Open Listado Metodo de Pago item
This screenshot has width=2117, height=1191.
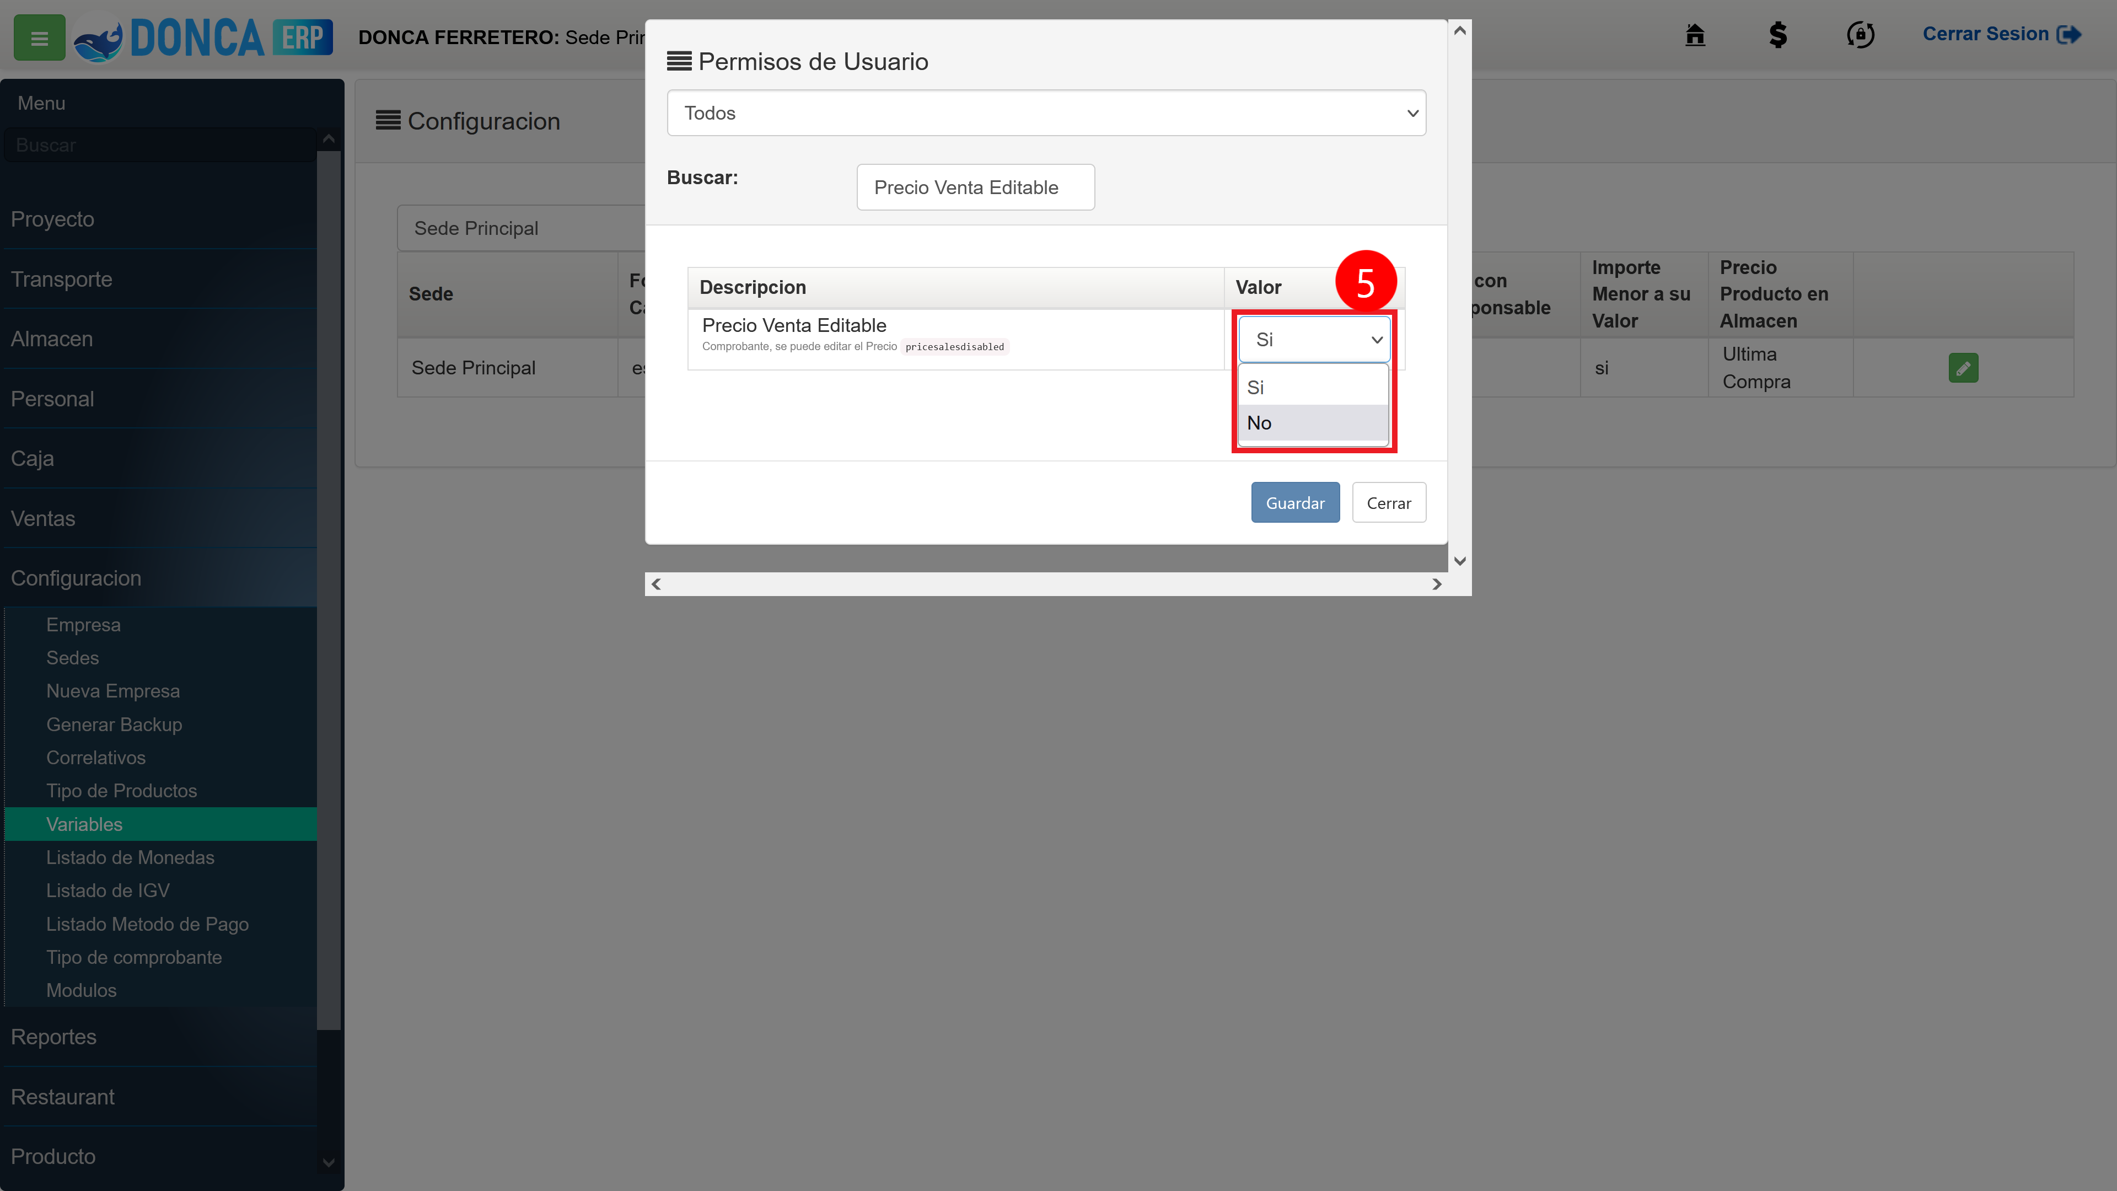click(x=160, y=925)
